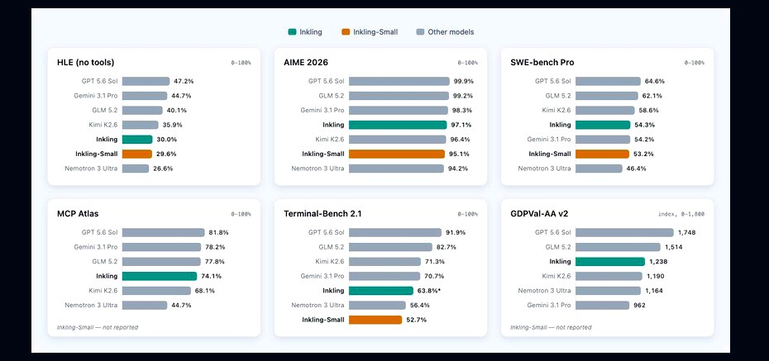Click the AIME 2026 chart title
Screen dimensions: 769x361
[x=306, y=62]
